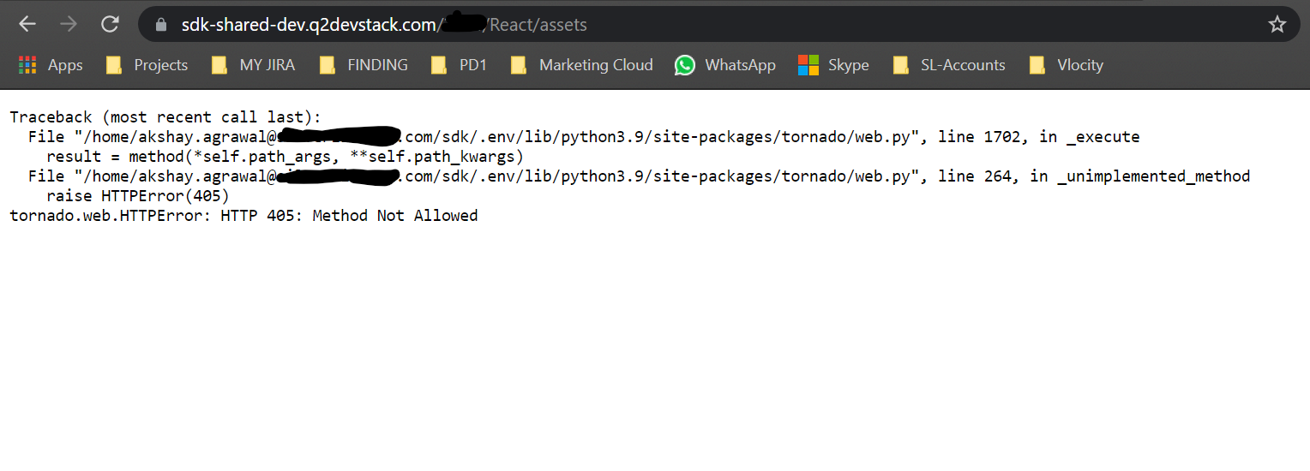Screen dimensions: 1310x471
Task: Click the "result = method(*self.path_args" line
Action: tap(285, 157)
